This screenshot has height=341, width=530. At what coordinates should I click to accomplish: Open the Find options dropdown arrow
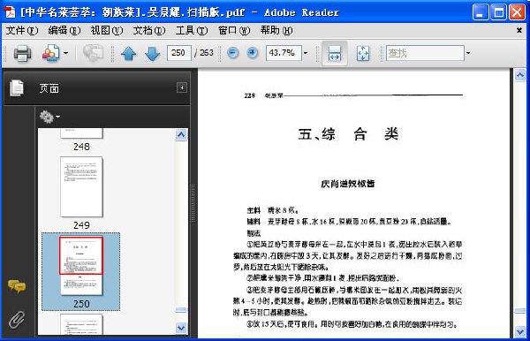[468, 53]
